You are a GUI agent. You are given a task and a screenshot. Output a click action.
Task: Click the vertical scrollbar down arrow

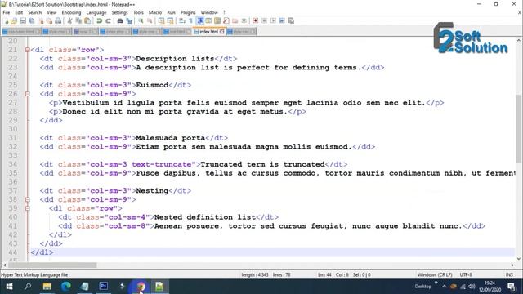[519, 258]
